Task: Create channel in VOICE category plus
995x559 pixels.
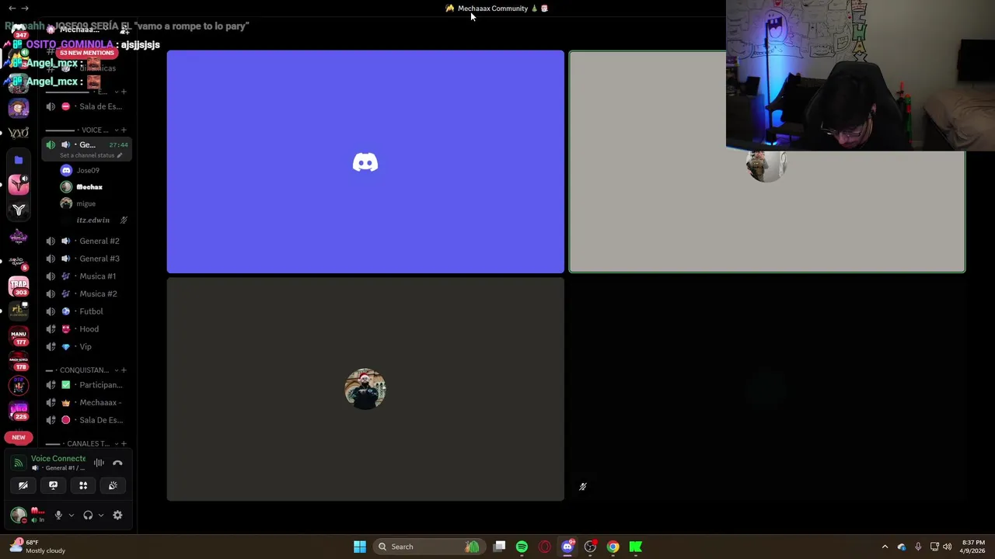Action: tap(124, 130)
